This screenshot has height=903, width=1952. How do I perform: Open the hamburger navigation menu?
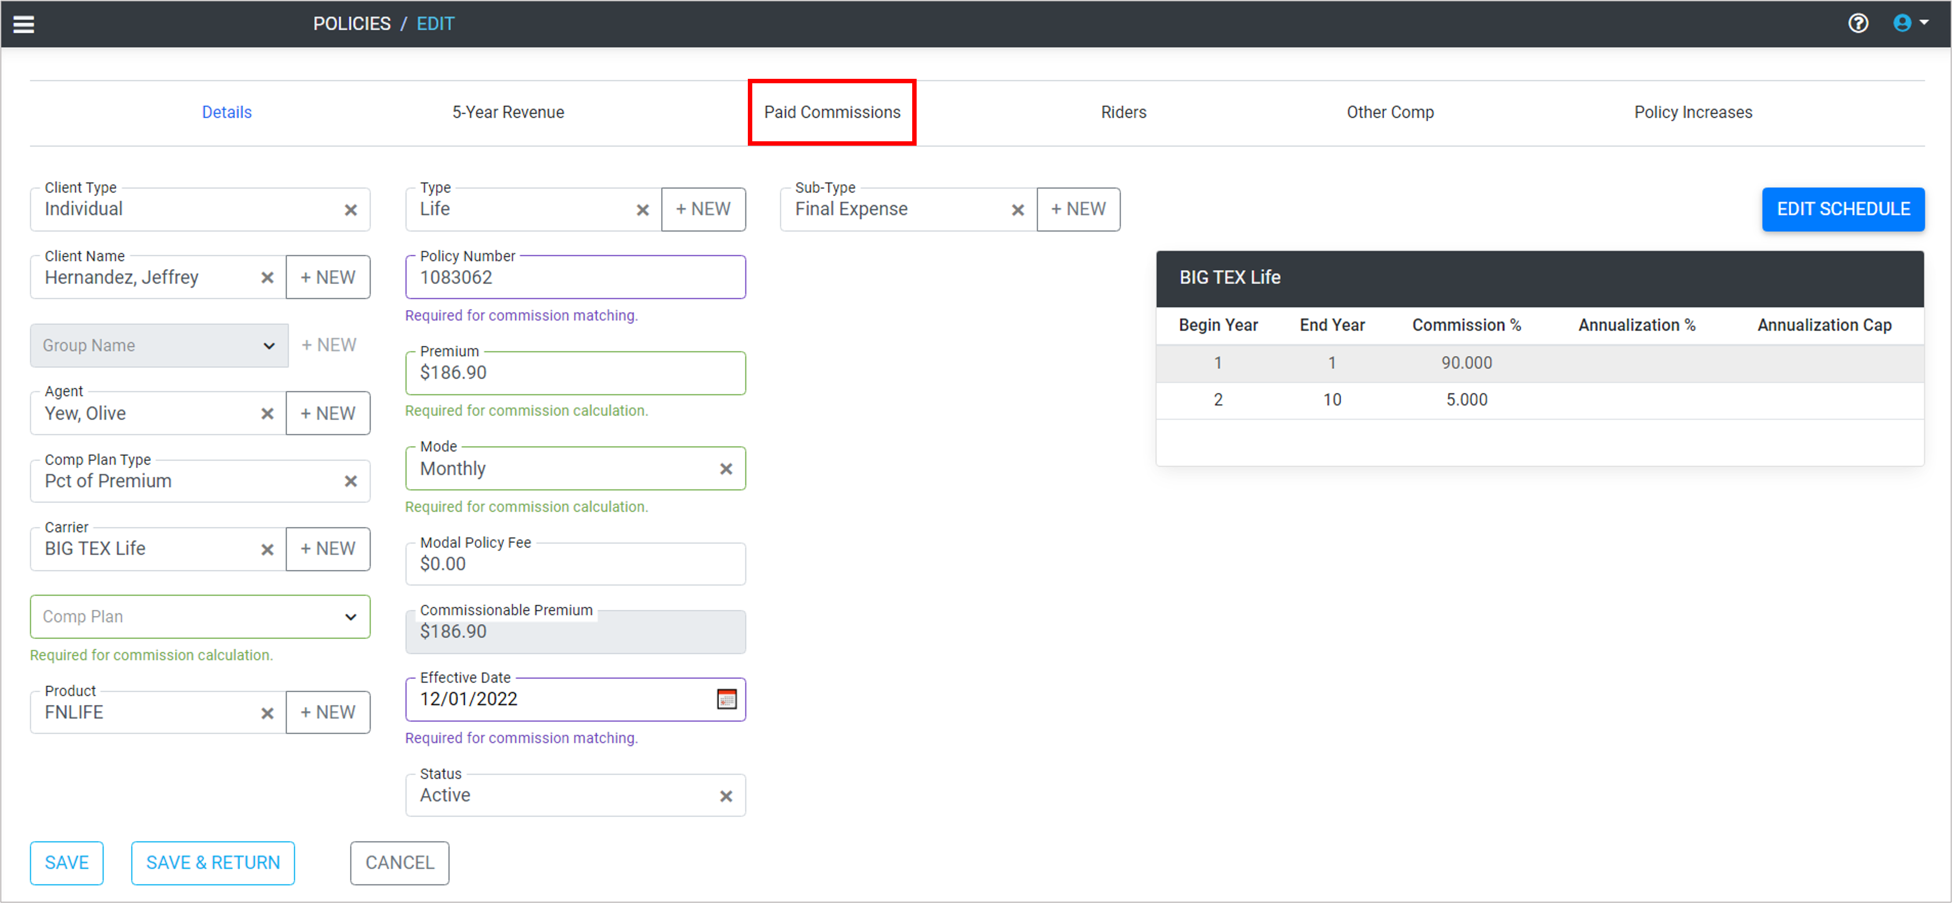[23, 24]
